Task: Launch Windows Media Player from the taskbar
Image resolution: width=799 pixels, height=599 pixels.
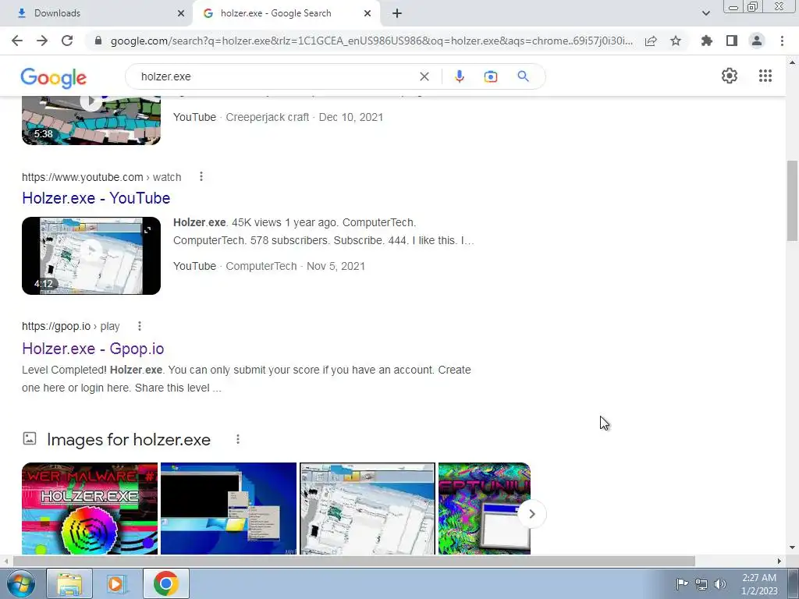Action: tap(116, 584)
